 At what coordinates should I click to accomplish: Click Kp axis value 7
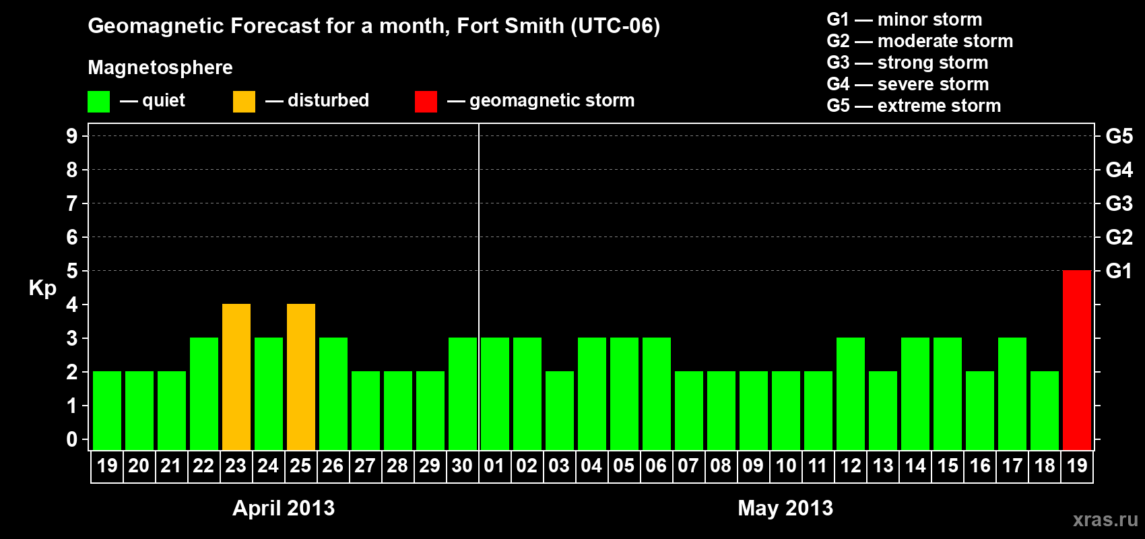click(x=72, y=203)
